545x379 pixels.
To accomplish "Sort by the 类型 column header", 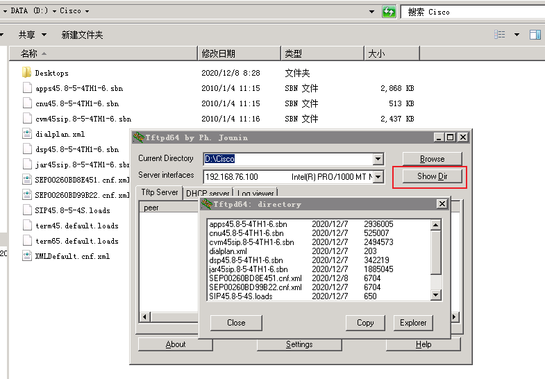I will pyautogui.click(x=323, y=53).
